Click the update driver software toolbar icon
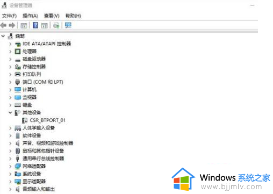 click(56, 25)
